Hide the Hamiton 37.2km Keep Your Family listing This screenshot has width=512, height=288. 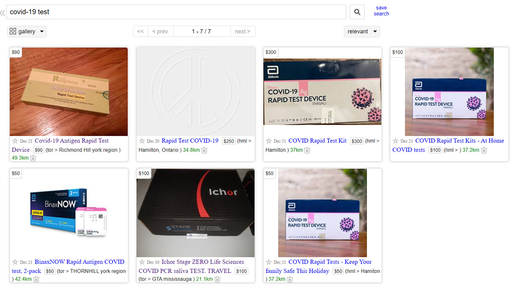pyautogui.click(x=290, y=279)
